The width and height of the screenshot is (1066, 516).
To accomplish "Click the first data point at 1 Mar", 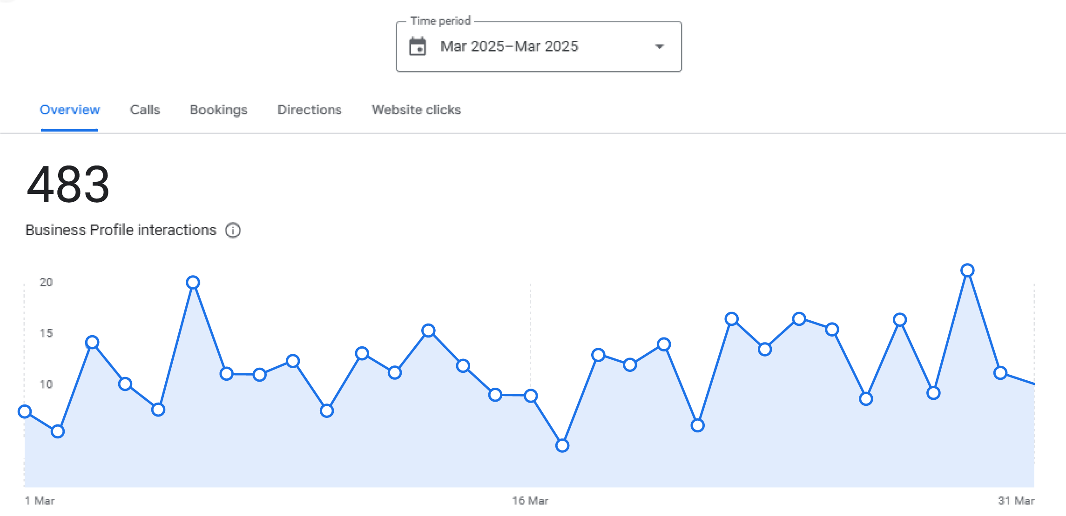I will [x=25, y=411].
